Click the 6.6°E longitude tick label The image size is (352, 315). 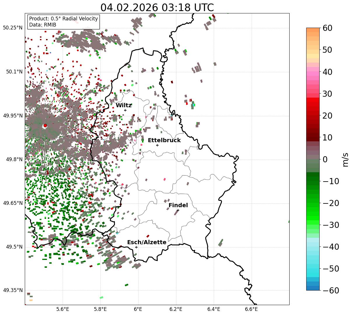251,309
